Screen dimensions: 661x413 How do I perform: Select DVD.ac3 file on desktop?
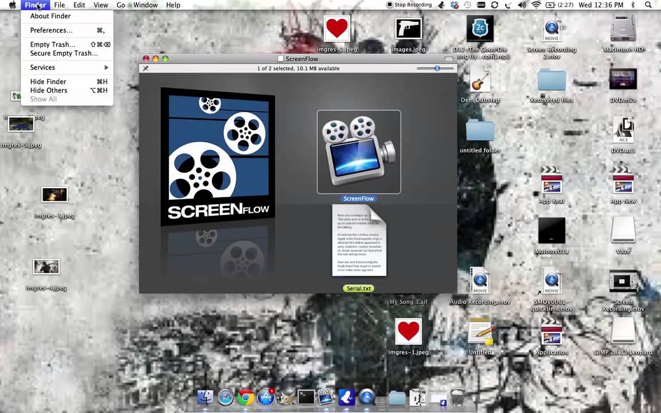pos(623,130)
